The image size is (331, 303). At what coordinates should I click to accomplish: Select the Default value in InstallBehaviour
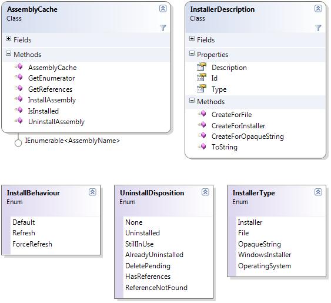coord(24,222)
